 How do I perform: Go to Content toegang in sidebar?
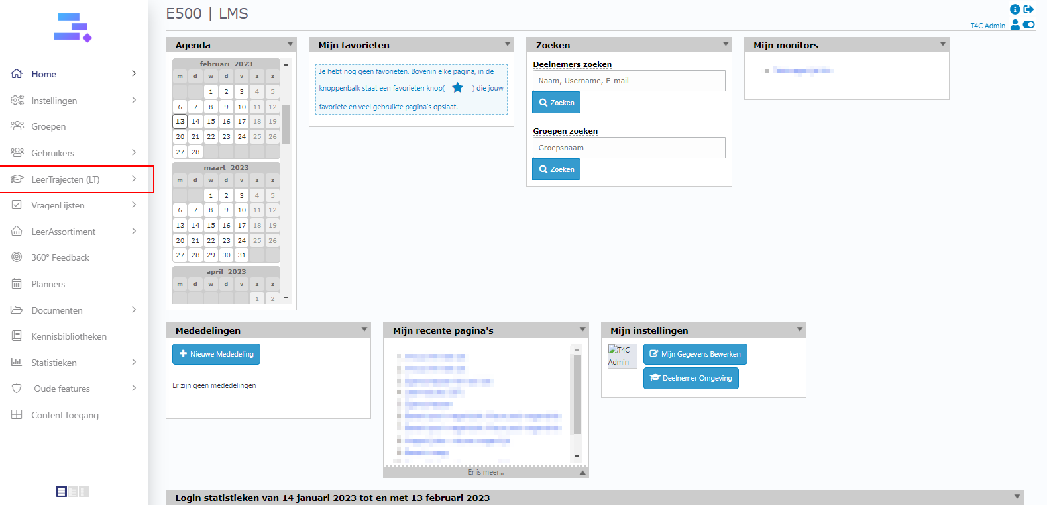[x=64, y=415]
